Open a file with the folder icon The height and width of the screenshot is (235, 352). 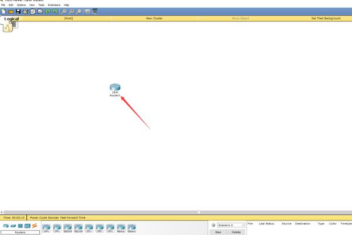pos(11,12)
